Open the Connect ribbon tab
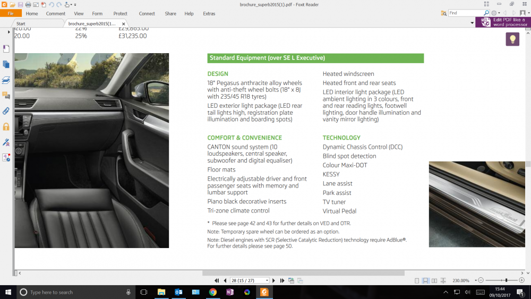The height and width of the screenshot is (299, 531). point(147,14)
